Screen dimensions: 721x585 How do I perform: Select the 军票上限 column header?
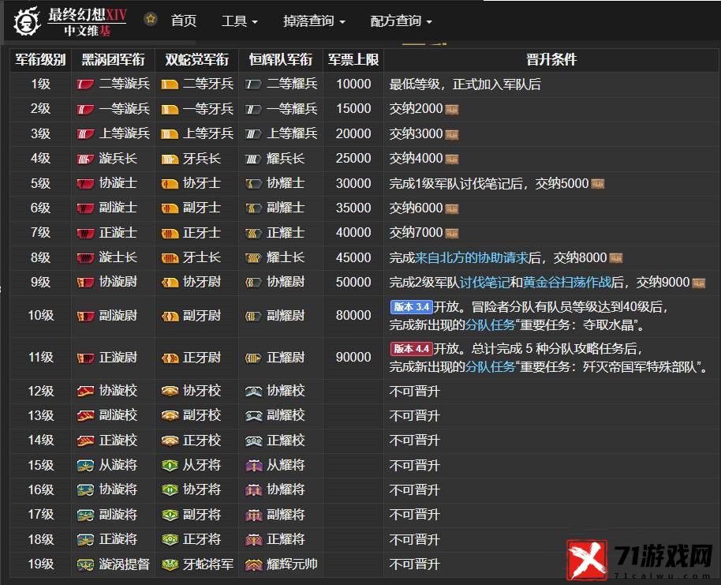tap(353, 59)
